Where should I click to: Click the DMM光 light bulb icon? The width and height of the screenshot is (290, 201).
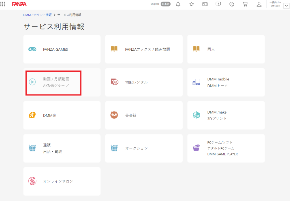[x=32, y=115]
